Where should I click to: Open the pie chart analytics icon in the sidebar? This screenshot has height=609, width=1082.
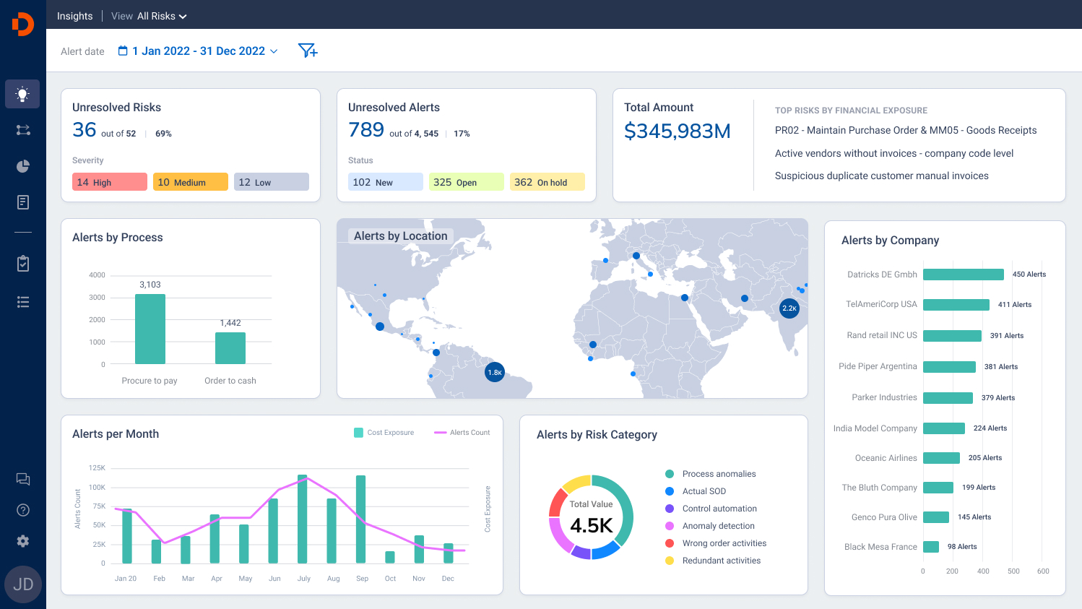(x=23, y=166)
